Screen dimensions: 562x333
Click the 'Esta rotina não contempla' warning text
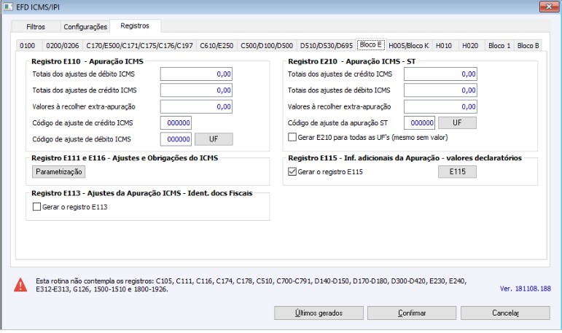click(251, 285)
